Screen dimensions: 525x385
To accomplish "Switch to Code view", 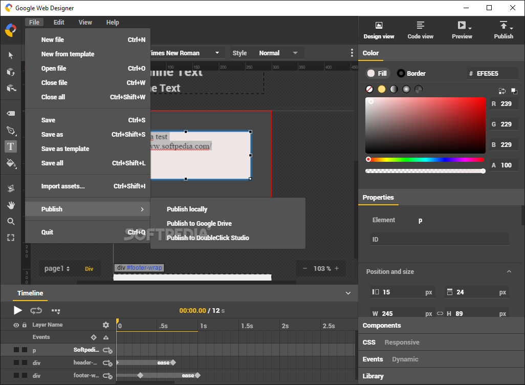I will coord(420,30).
